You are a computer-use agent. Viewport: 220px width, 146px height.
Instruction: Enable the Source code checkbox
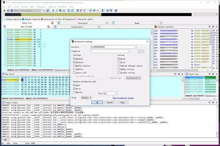(74, 73)
